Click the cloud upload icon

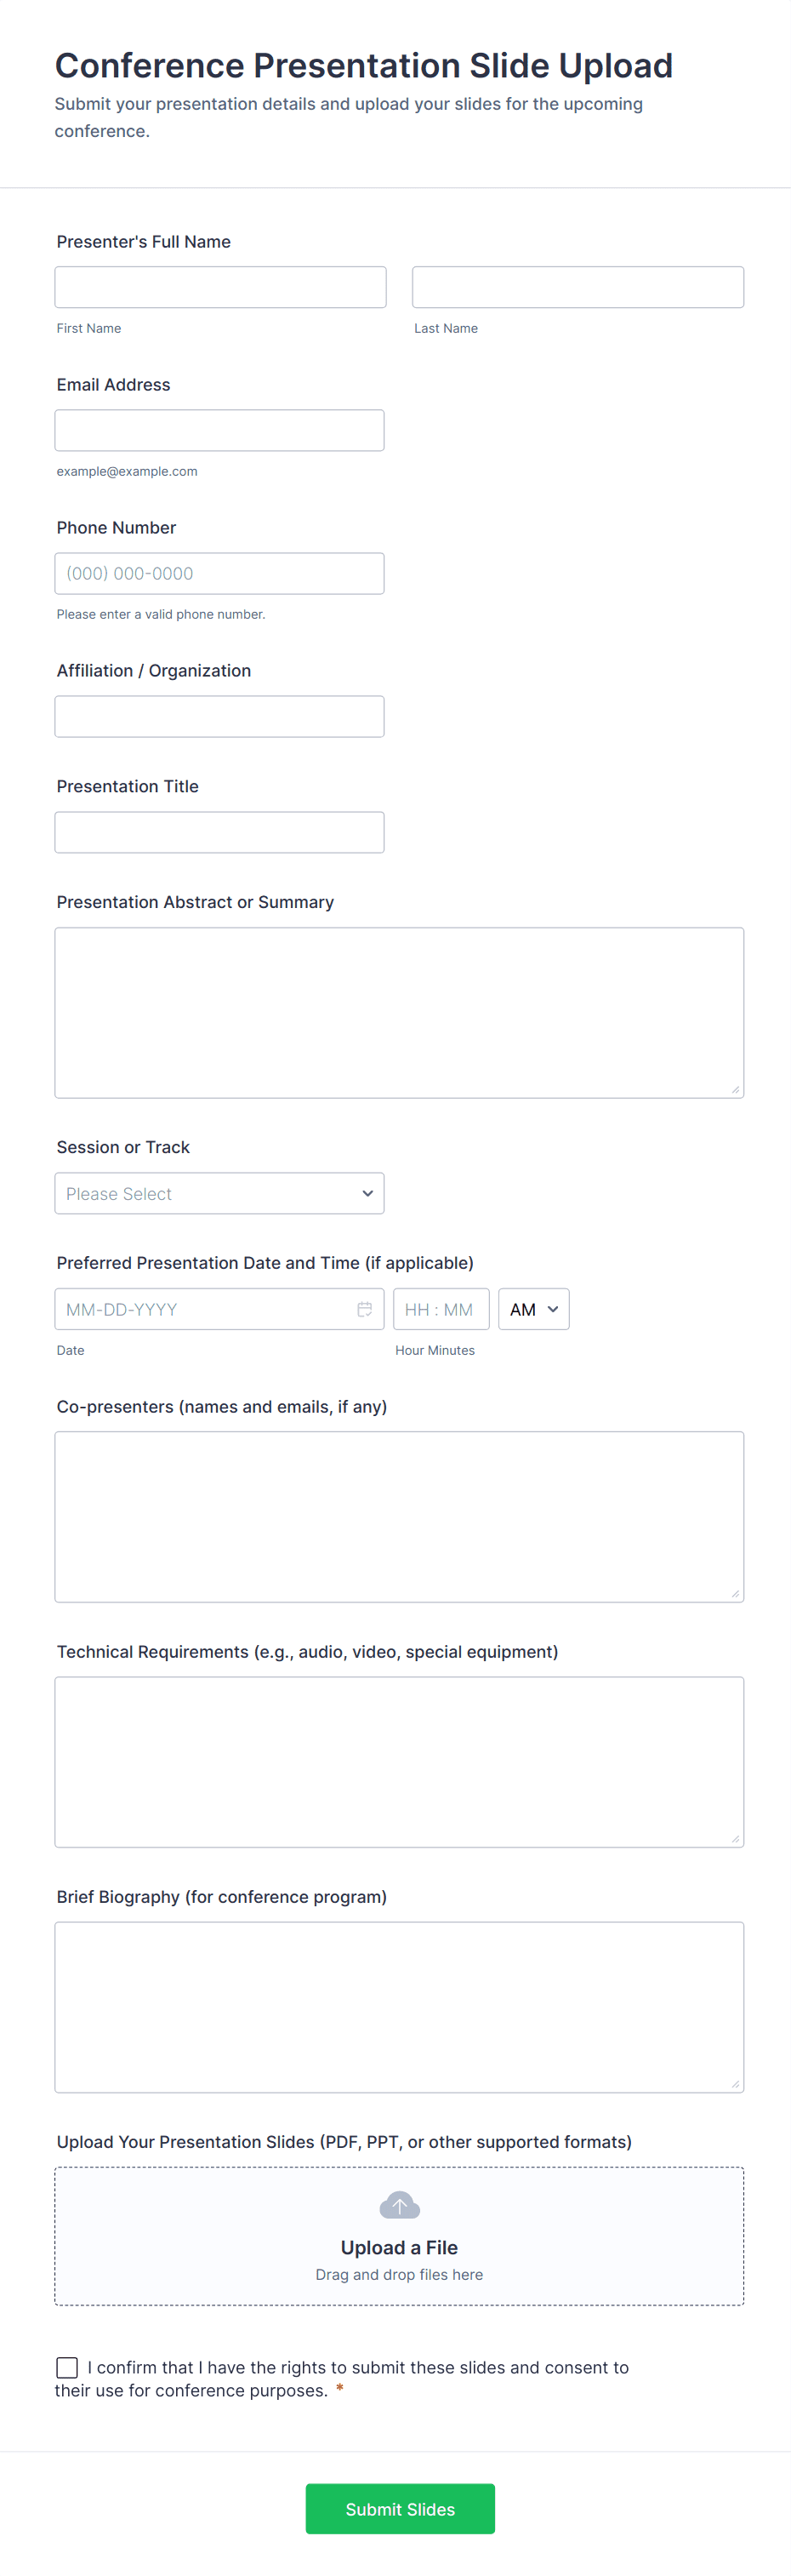(x=399, y=2205)
